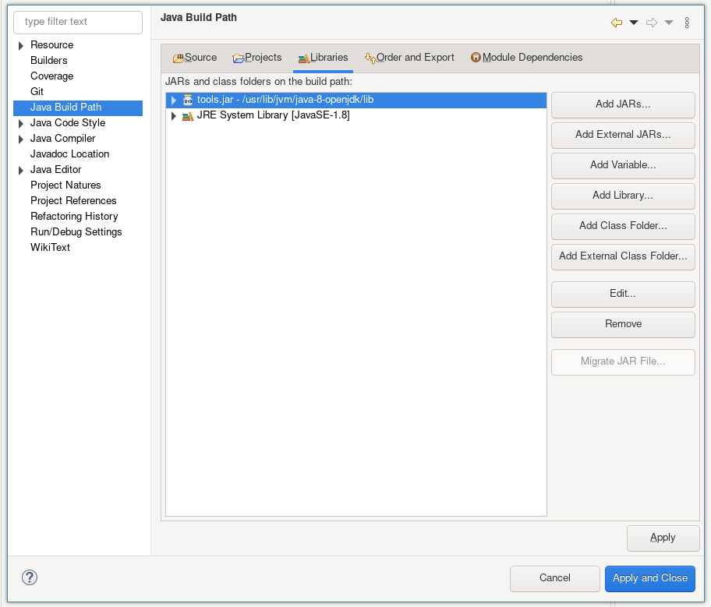Click the help question mark icon

click(30, 577)
